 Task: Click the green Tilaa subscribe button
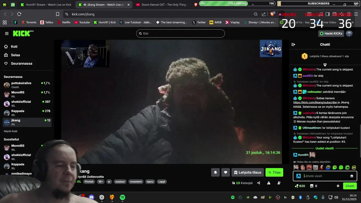(x=274, y=172)
